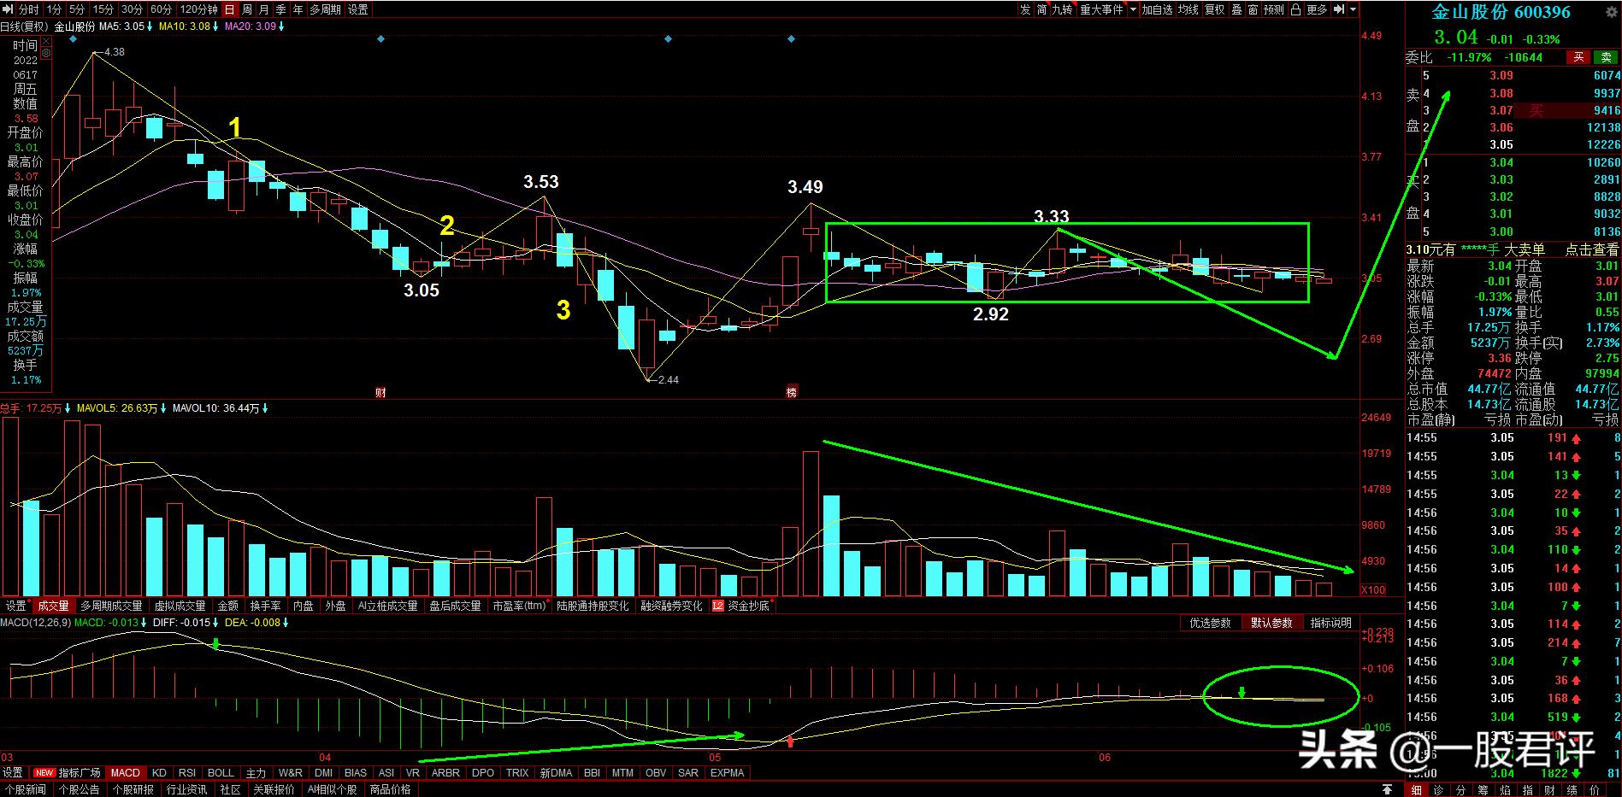Expand MAVOL5 arrow
The image size is (1622, 797).
pyautogui.click(x=162, y=408)
